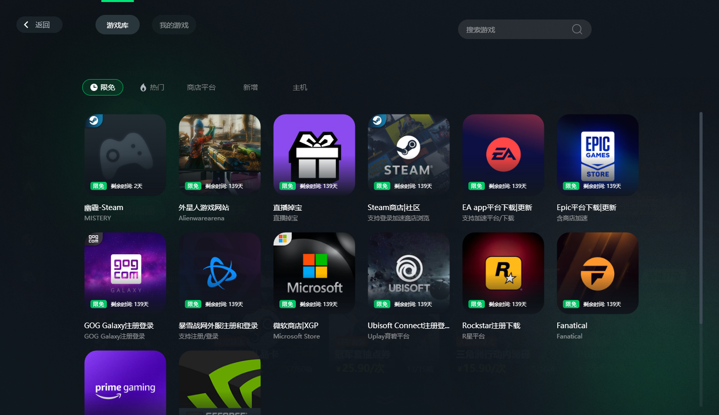Switch to the 我的游戏 tab
Screen dimensions: 719x415
pos(174,25)
